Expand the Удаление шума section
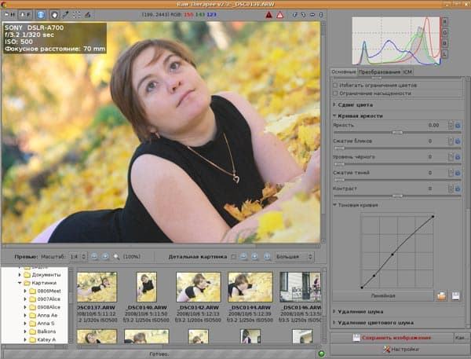471x359 pixels. coord(360,312)
